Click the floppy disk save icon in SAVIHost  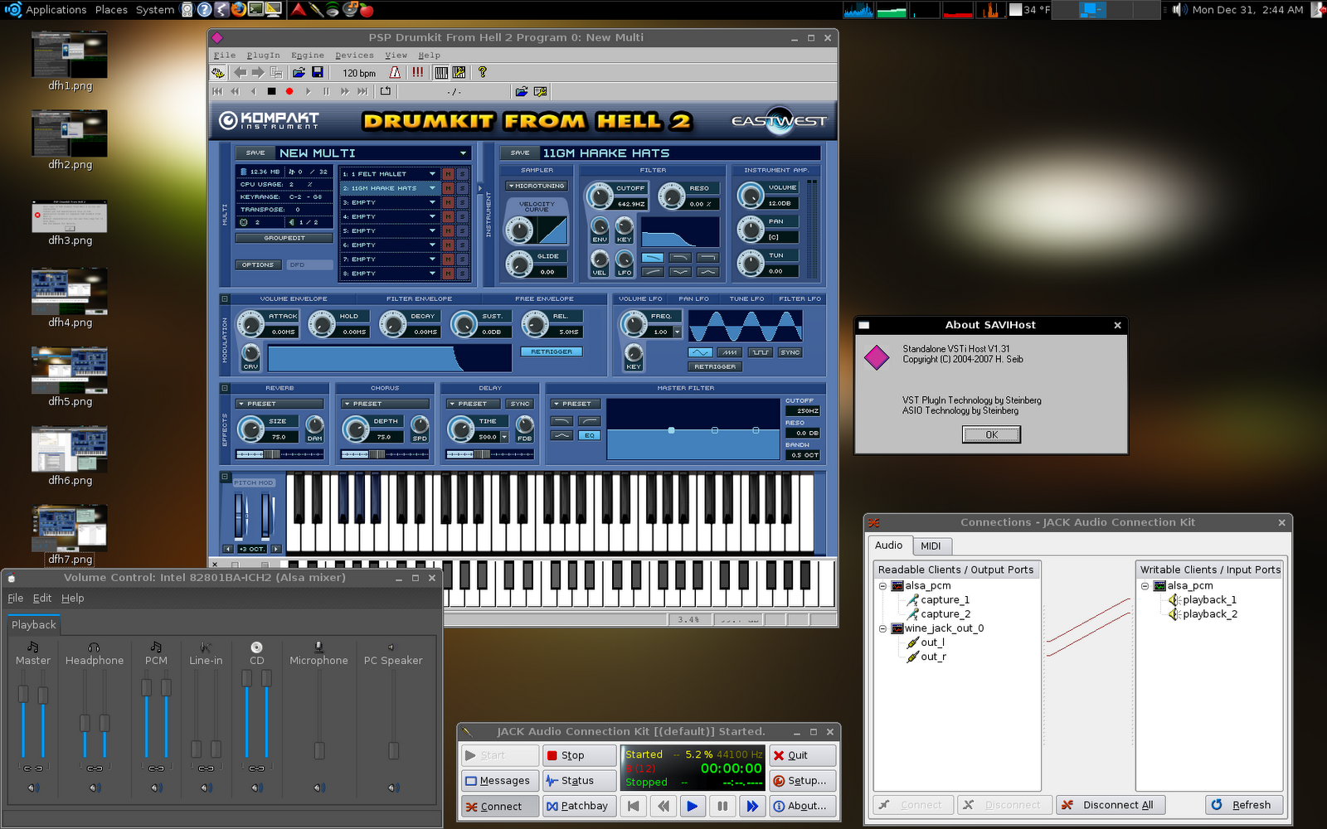tap(318, 73)
